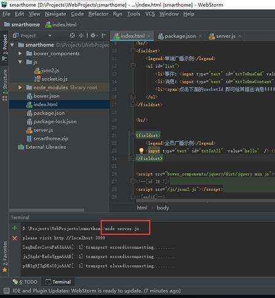Click the socket.io.js file icon

(x=37, y=79)
